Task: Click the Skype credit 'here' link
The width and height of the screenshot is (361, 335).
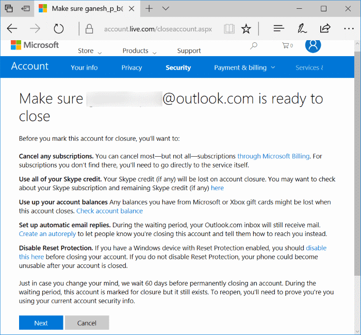Action: (217, 188)
